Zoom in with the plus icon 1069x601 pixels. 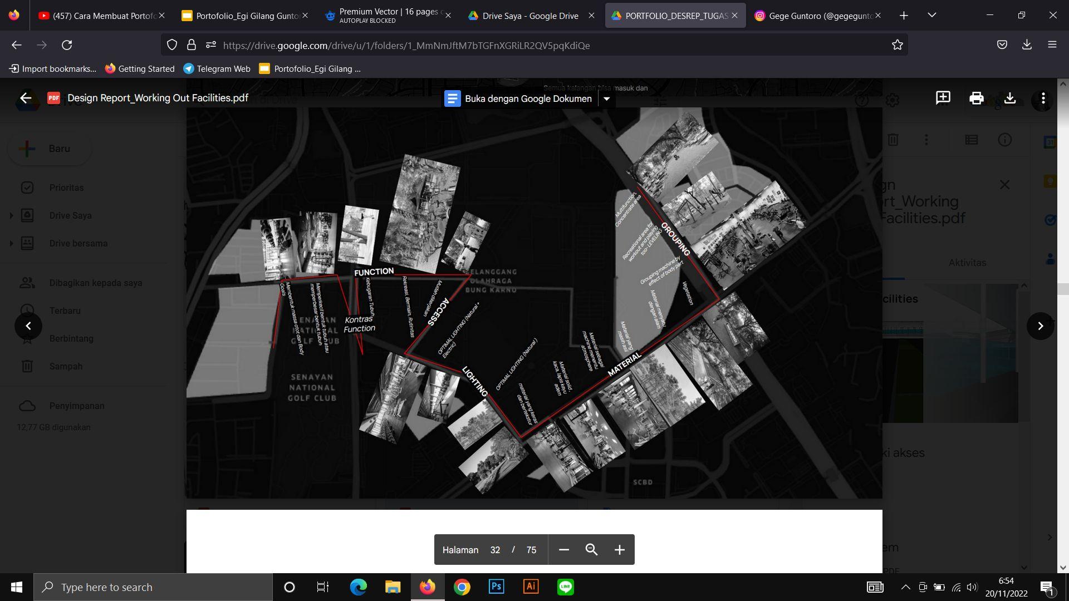click(619, 550)
